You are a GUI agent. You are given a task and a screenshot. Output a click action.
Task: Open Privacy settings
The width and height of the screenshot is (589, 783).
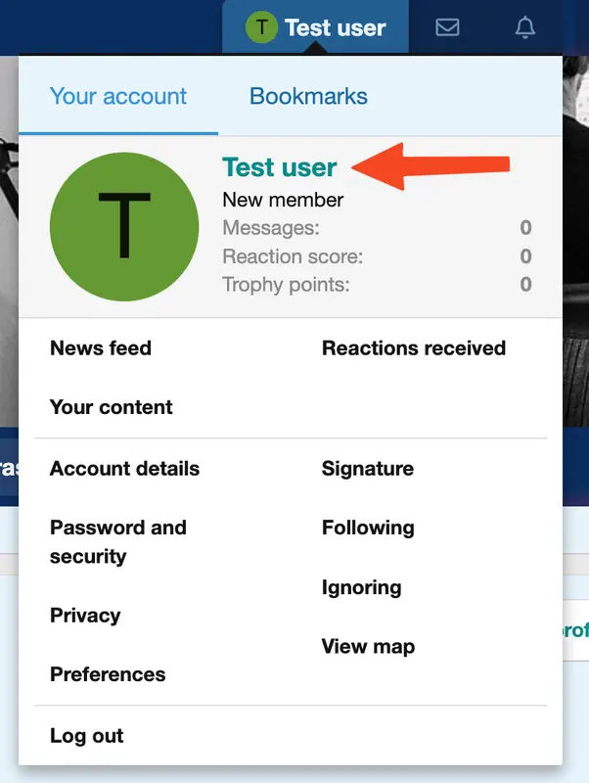pyautogui.click(x=85, y=616)
